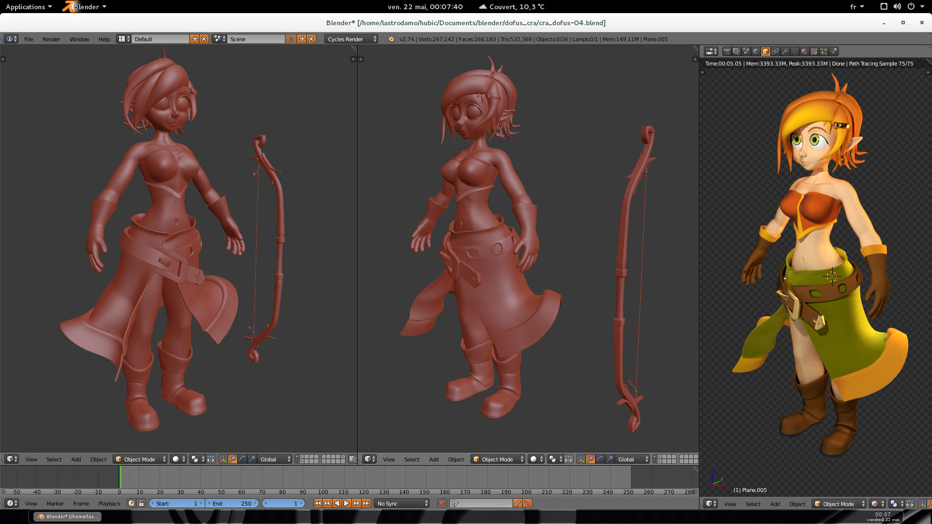932x524 pixels.
Task: Open the Render properties tab (camera icon)
Action: [x=727, y=51]
